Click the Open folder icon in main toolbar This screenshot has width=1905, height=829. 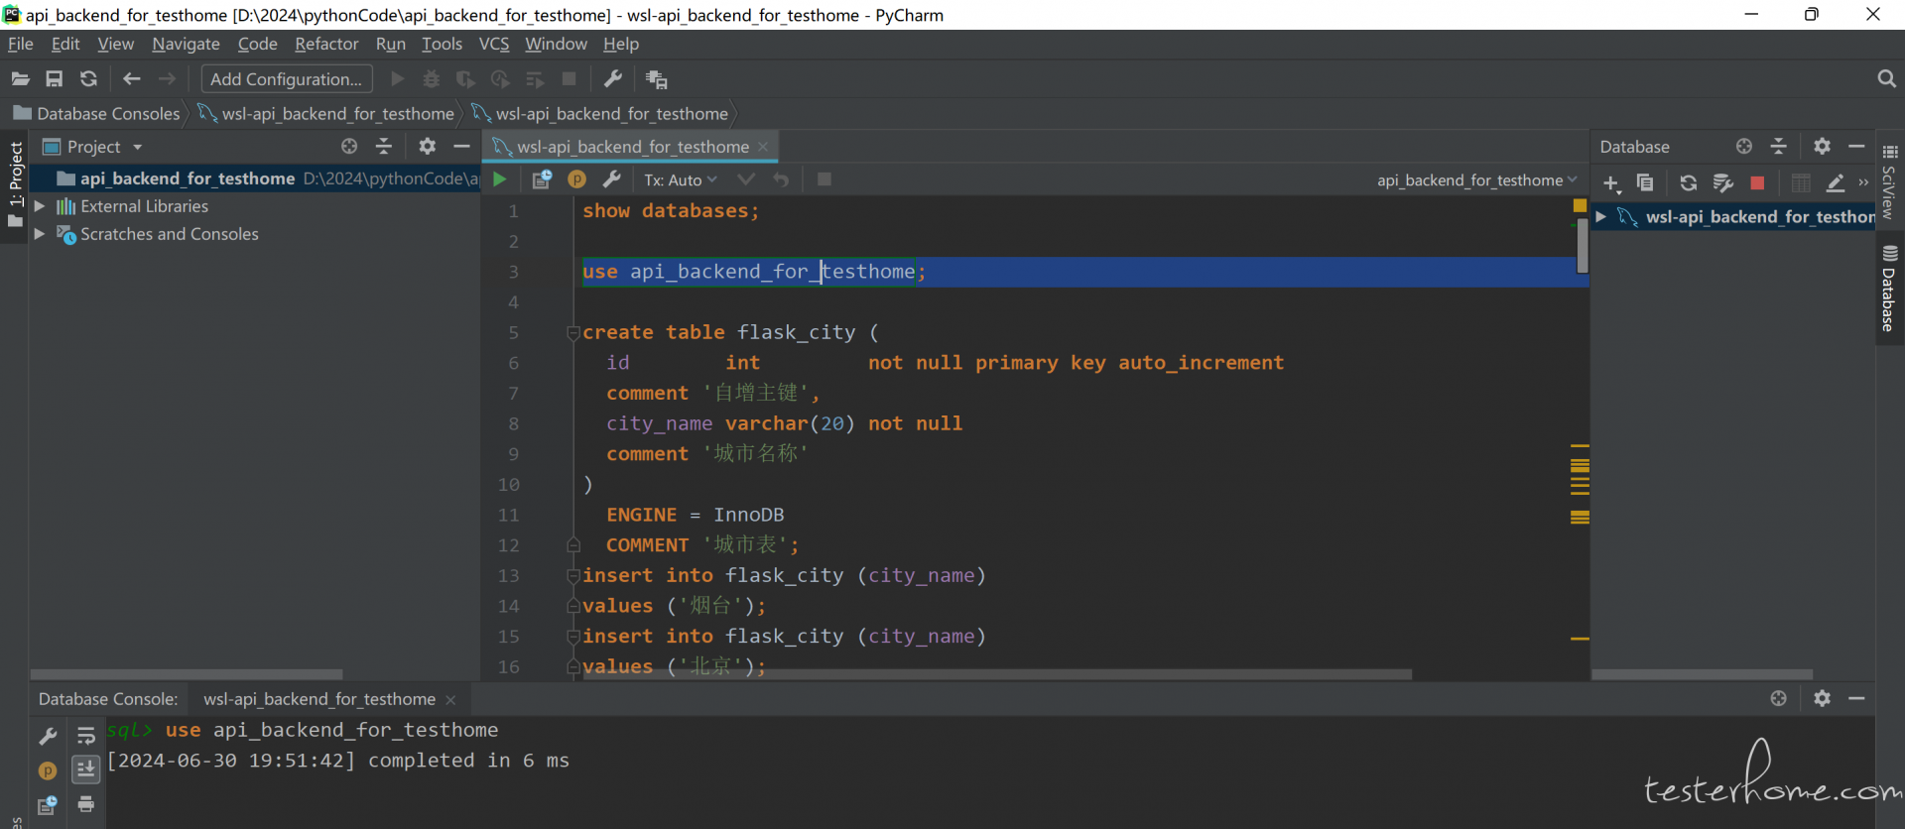[20, 79]
